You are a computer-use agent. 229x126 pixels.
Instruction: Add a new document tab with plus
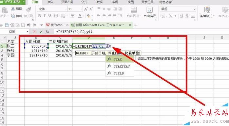pyautogui.click(x=136, y=25)
